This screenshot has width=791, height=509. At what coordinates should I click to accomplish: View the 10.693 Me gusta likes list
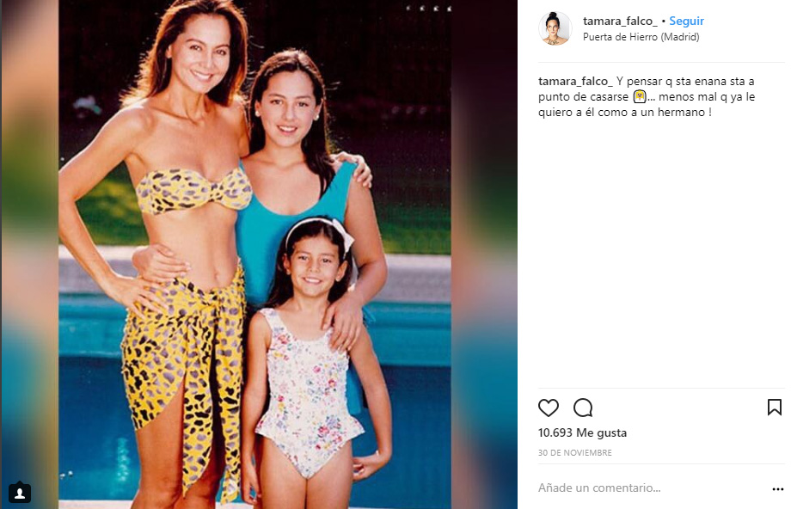tap(582, 432)
